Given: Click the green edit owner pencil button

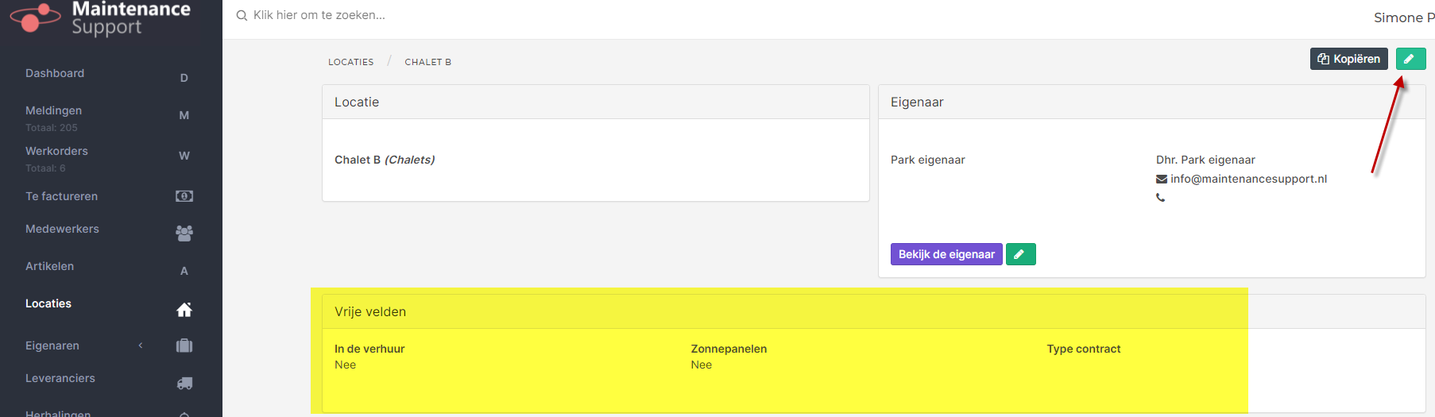Looking at the screenshot, I should (x=1021, y=254).
